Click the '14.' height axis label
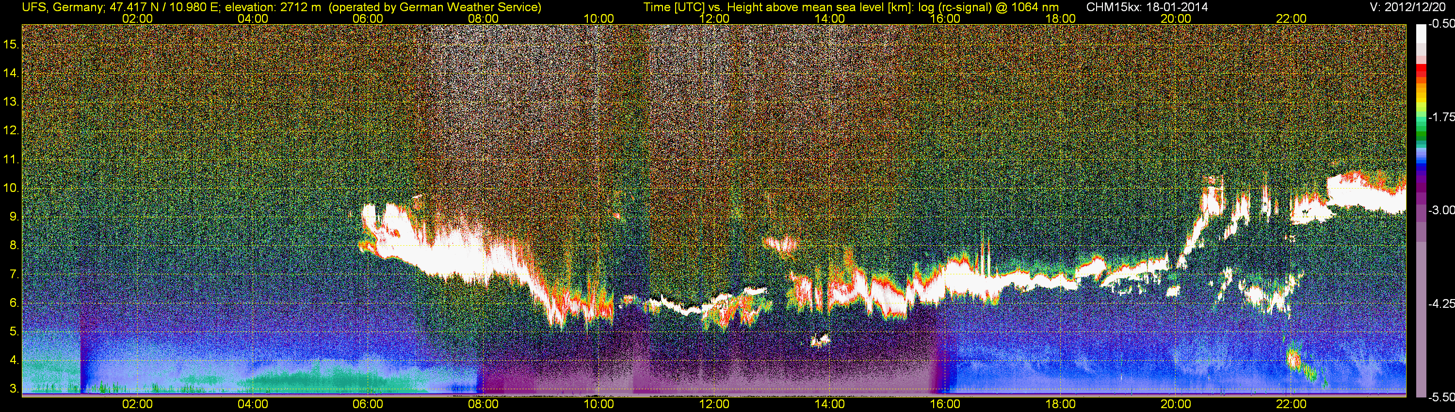1455x412 pixels. [11, 73]
